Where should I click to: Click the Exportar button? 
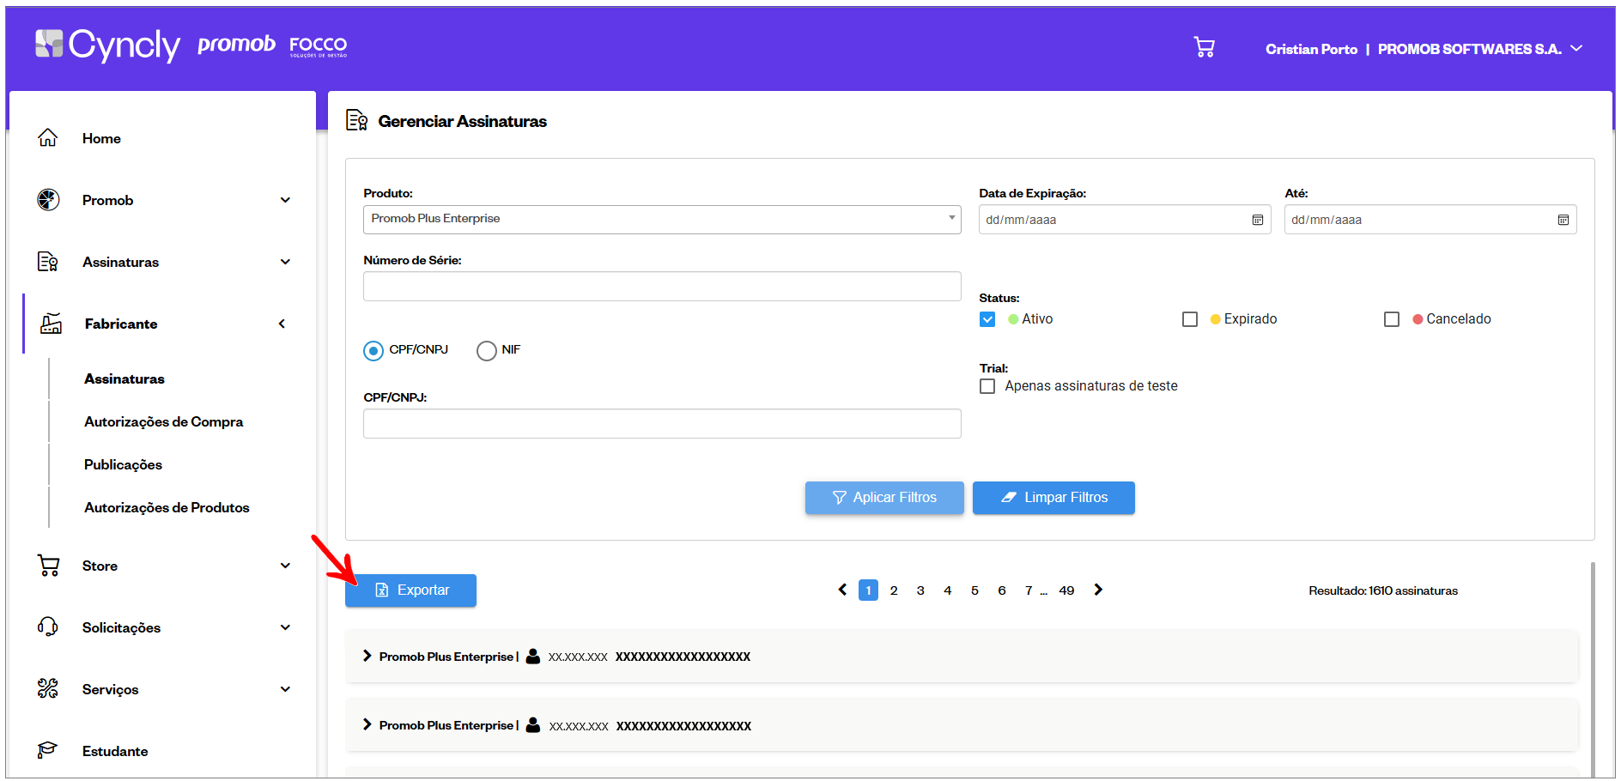point(410,590)
